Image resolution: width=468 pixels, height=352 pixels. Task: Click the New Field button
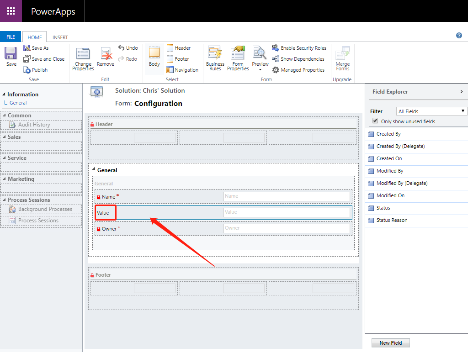[x=391, y=343]
